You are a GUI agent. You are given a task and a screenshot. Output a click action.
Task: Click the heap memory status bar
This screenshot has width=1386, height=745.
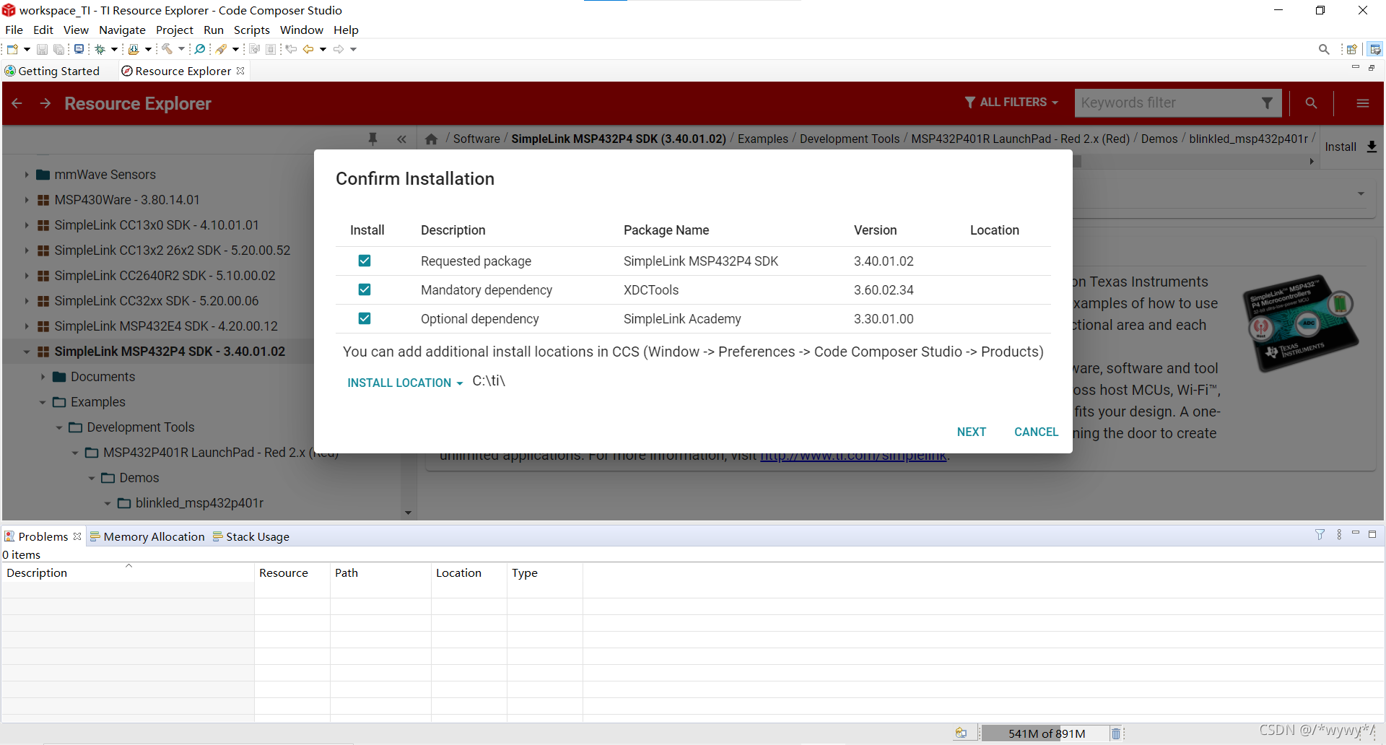coord(1045,733)
